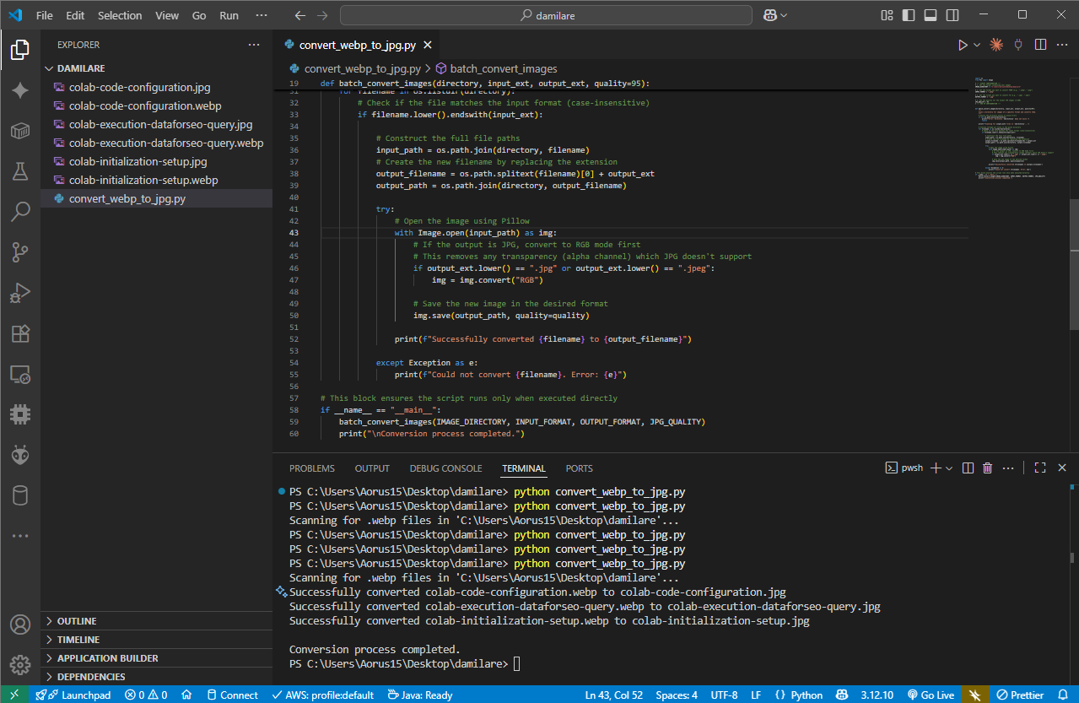Open Run and Debug view
Viewport: 1079px width, 703px height.
pyautogui.click(x=20, y=293)
